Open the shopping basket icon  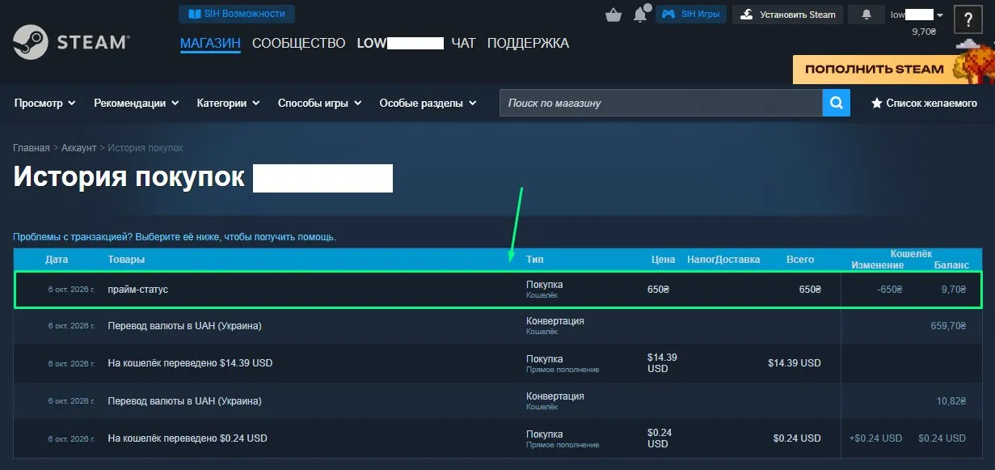coord(613,15)
